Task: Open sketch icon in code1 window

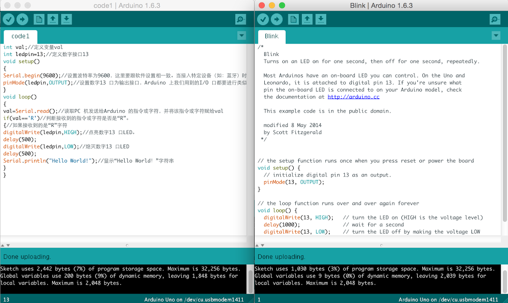Action: click(53, 19)
